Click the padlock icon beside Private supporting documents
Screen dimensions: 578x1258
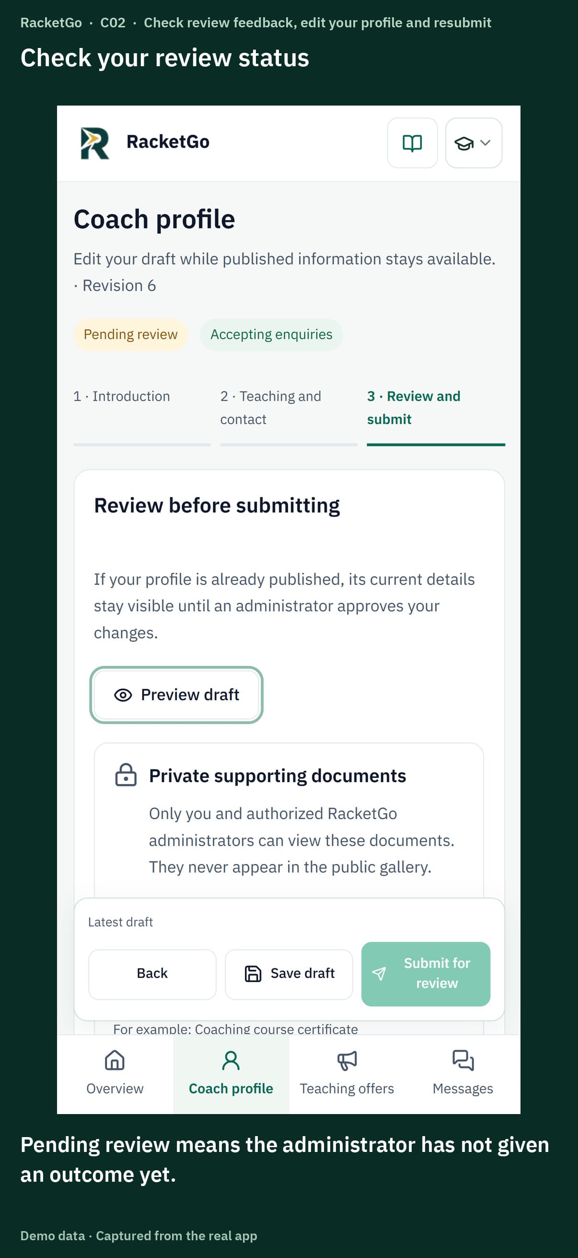[x=126, y=775]
